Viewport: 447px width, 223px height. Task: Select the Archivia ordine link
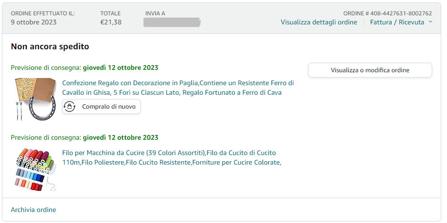[x=33, y=210]
